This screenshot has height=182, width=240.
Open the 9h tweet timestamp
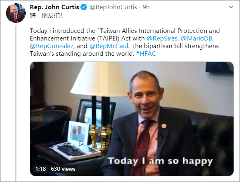click(x=146, y=7)
